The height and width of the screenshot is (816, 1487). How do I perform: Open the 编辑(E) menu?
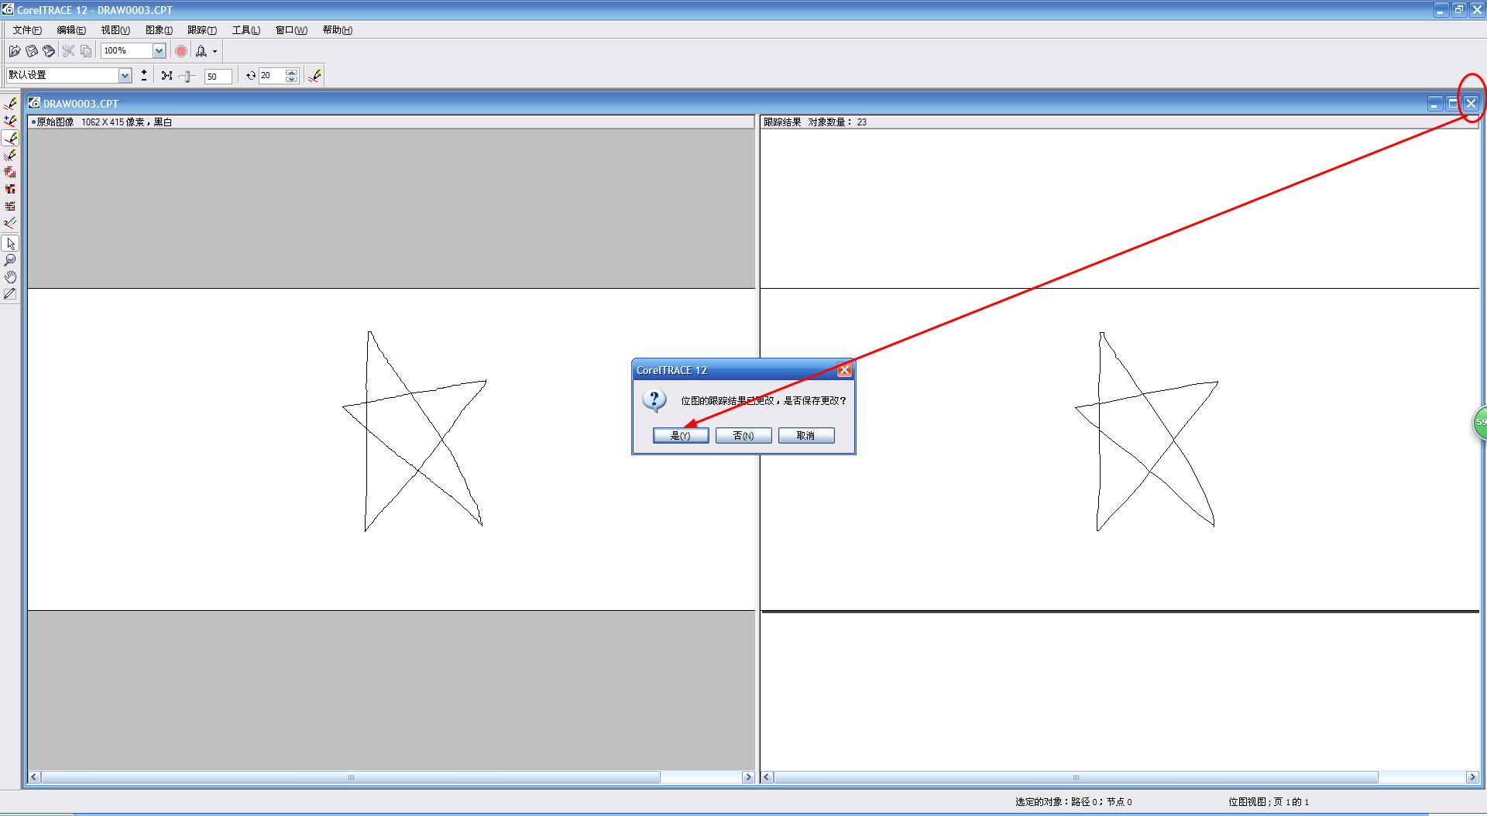71,30
